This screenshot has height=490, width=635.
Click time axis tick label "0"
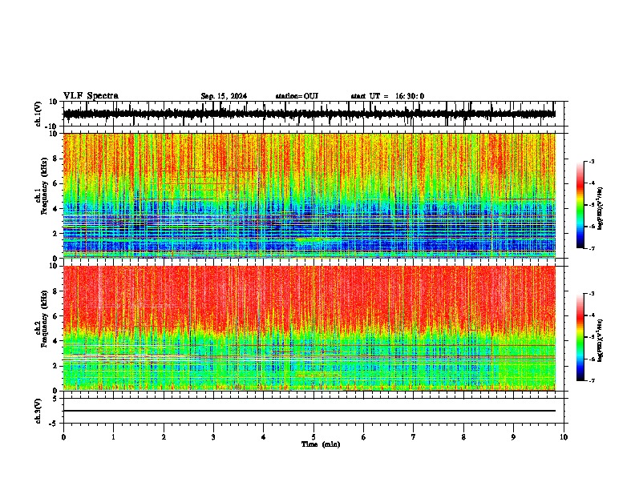click(63, 437)
